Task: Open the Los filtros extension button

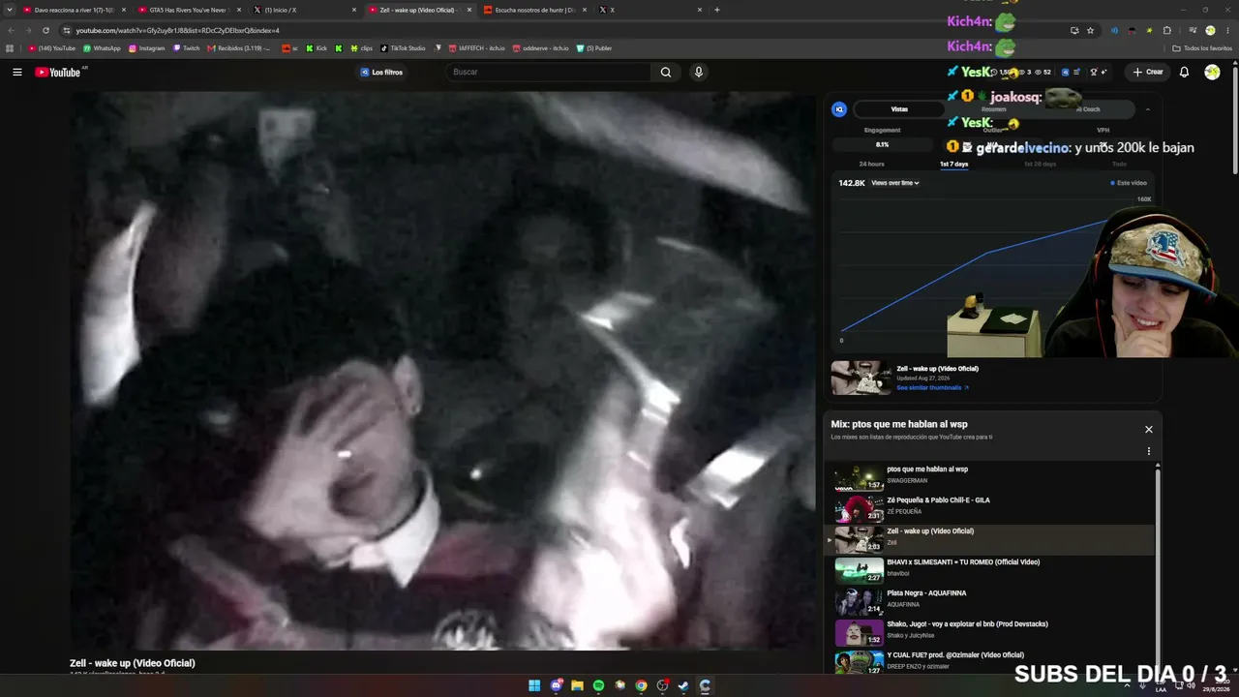Action: (381, 72)
